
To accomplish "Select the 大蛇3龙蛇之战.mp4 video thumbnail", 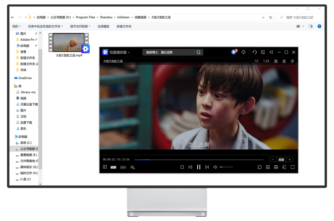I will (69, 43).
